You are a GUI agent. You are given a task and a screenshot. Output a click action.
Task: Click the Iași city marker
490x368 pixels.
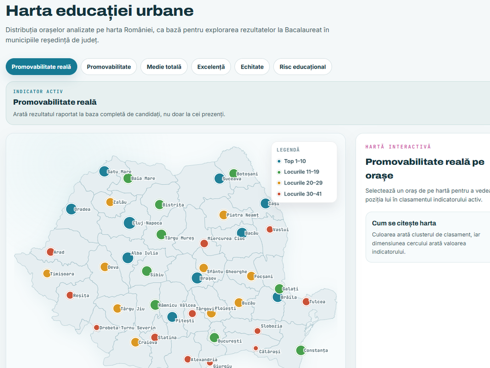pyautogui.click(x=265, y=203)
